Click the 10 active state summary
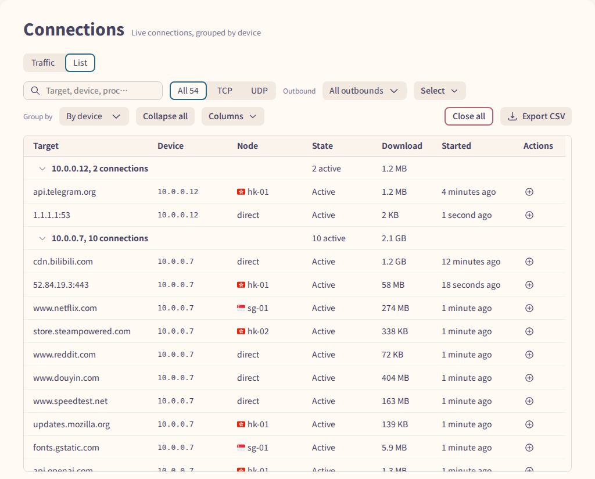This screenshot has height=479, width=595. pos(329,238)
